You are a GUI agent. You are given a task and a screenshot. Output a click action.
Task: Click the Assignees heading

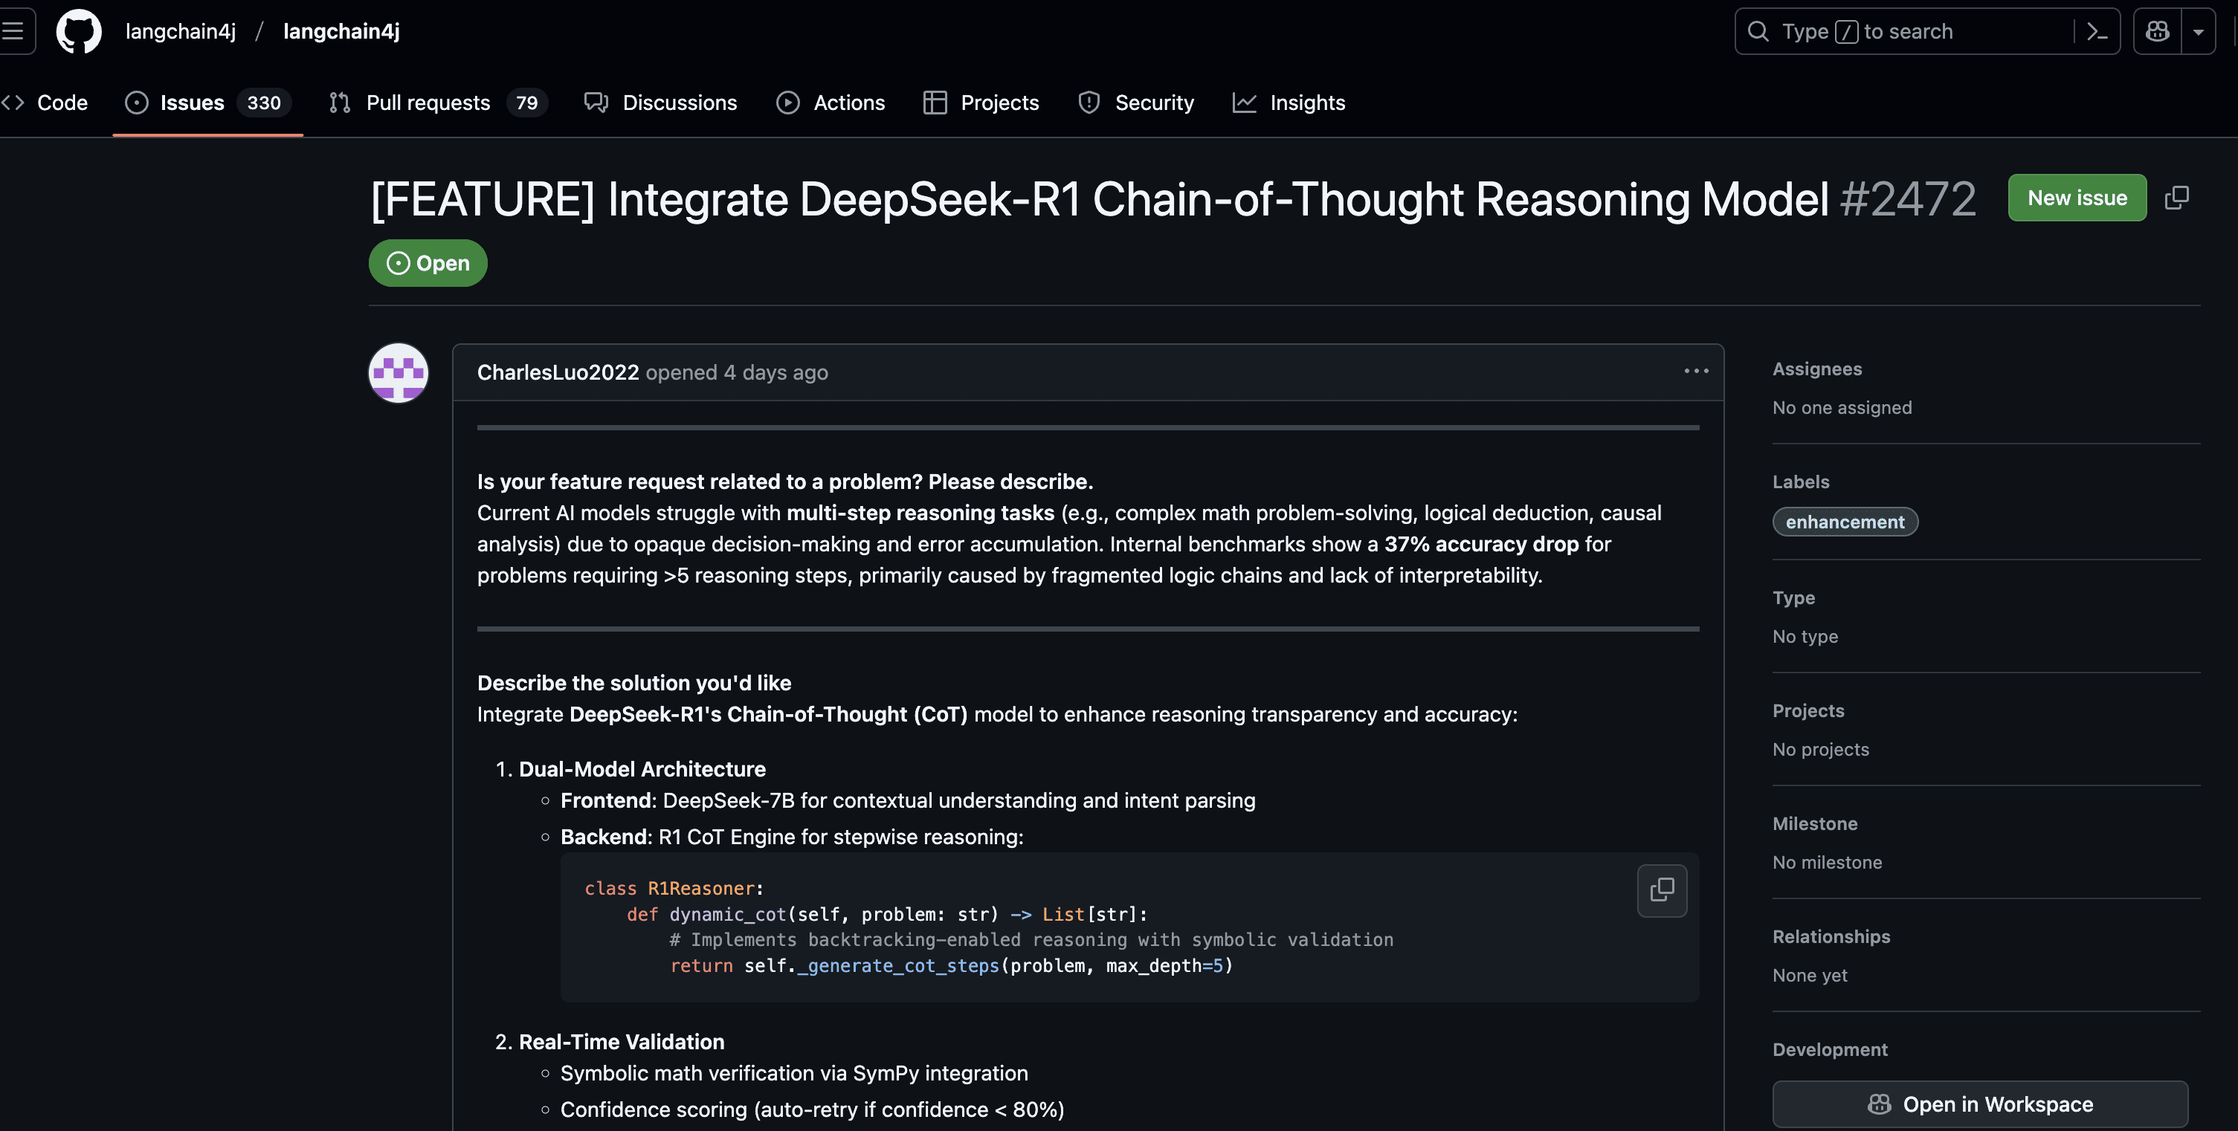1816,369
